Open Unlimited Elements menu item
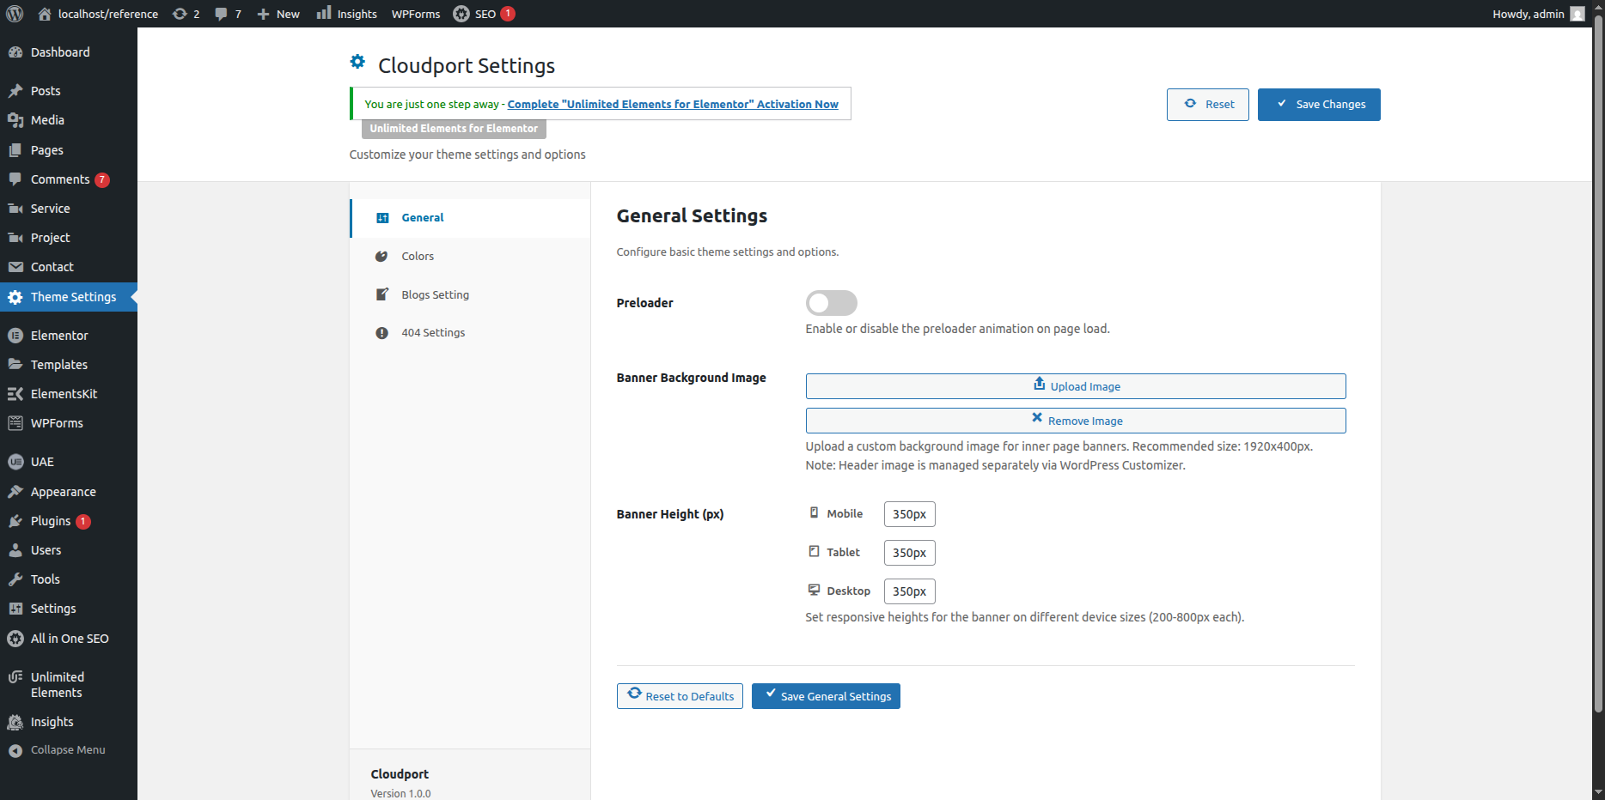The width and height of the screenshot is (1605, 800). (69, 685)
